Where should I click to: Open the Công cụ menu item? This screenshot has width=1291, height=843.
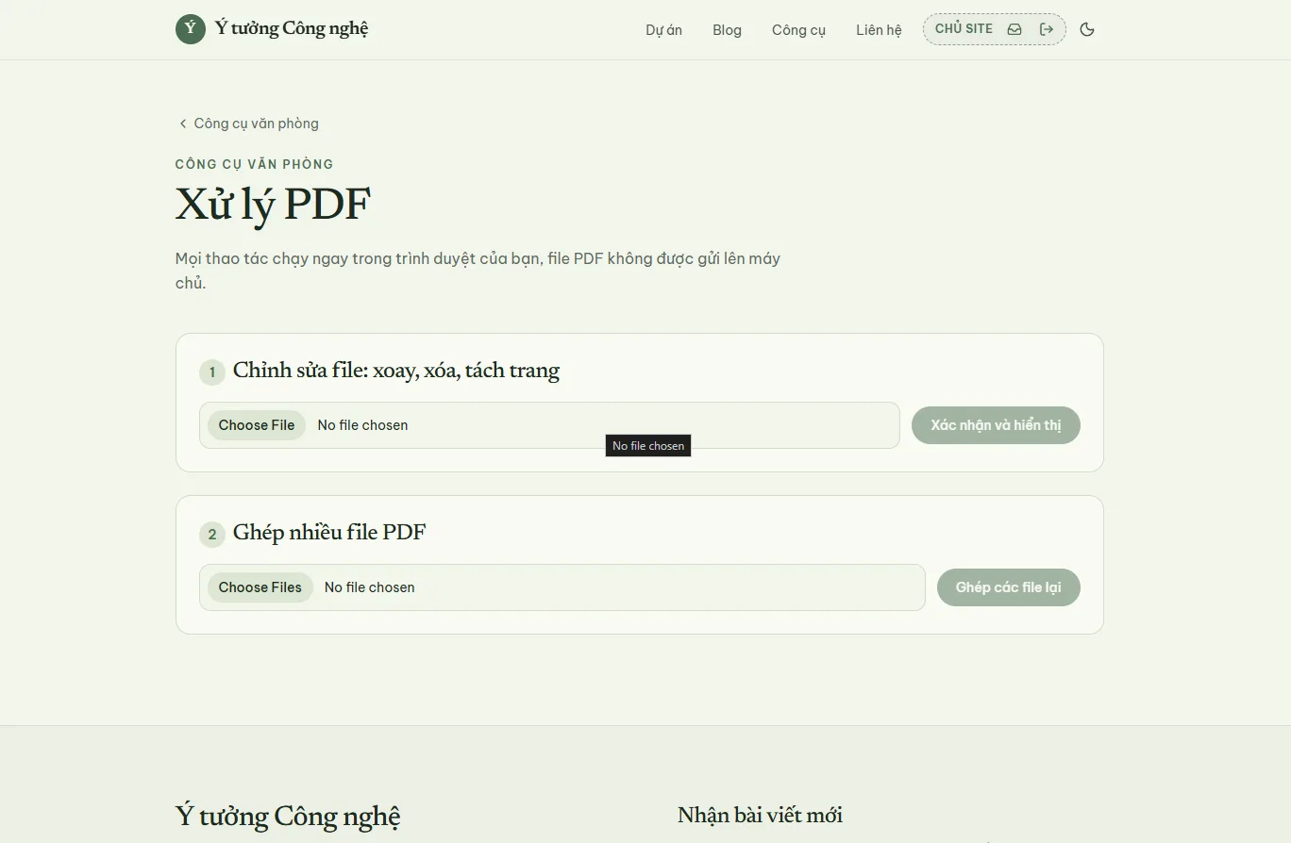798,30
